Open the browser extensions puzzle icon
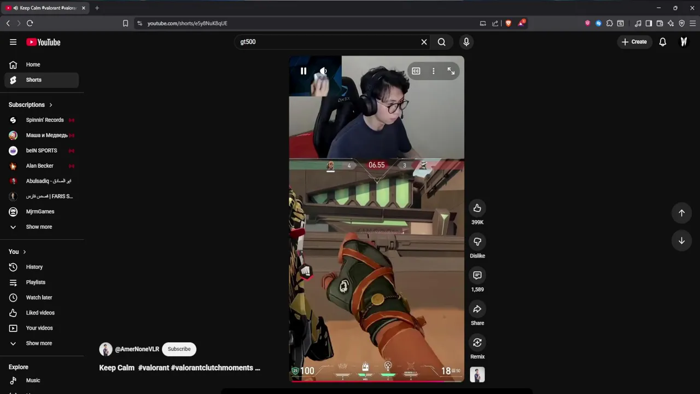This screenshot has width=700, height=394. (609, 24)
